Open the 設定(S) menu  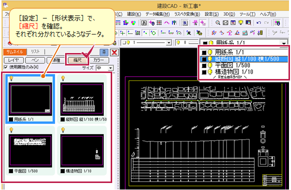coord(211,14)
